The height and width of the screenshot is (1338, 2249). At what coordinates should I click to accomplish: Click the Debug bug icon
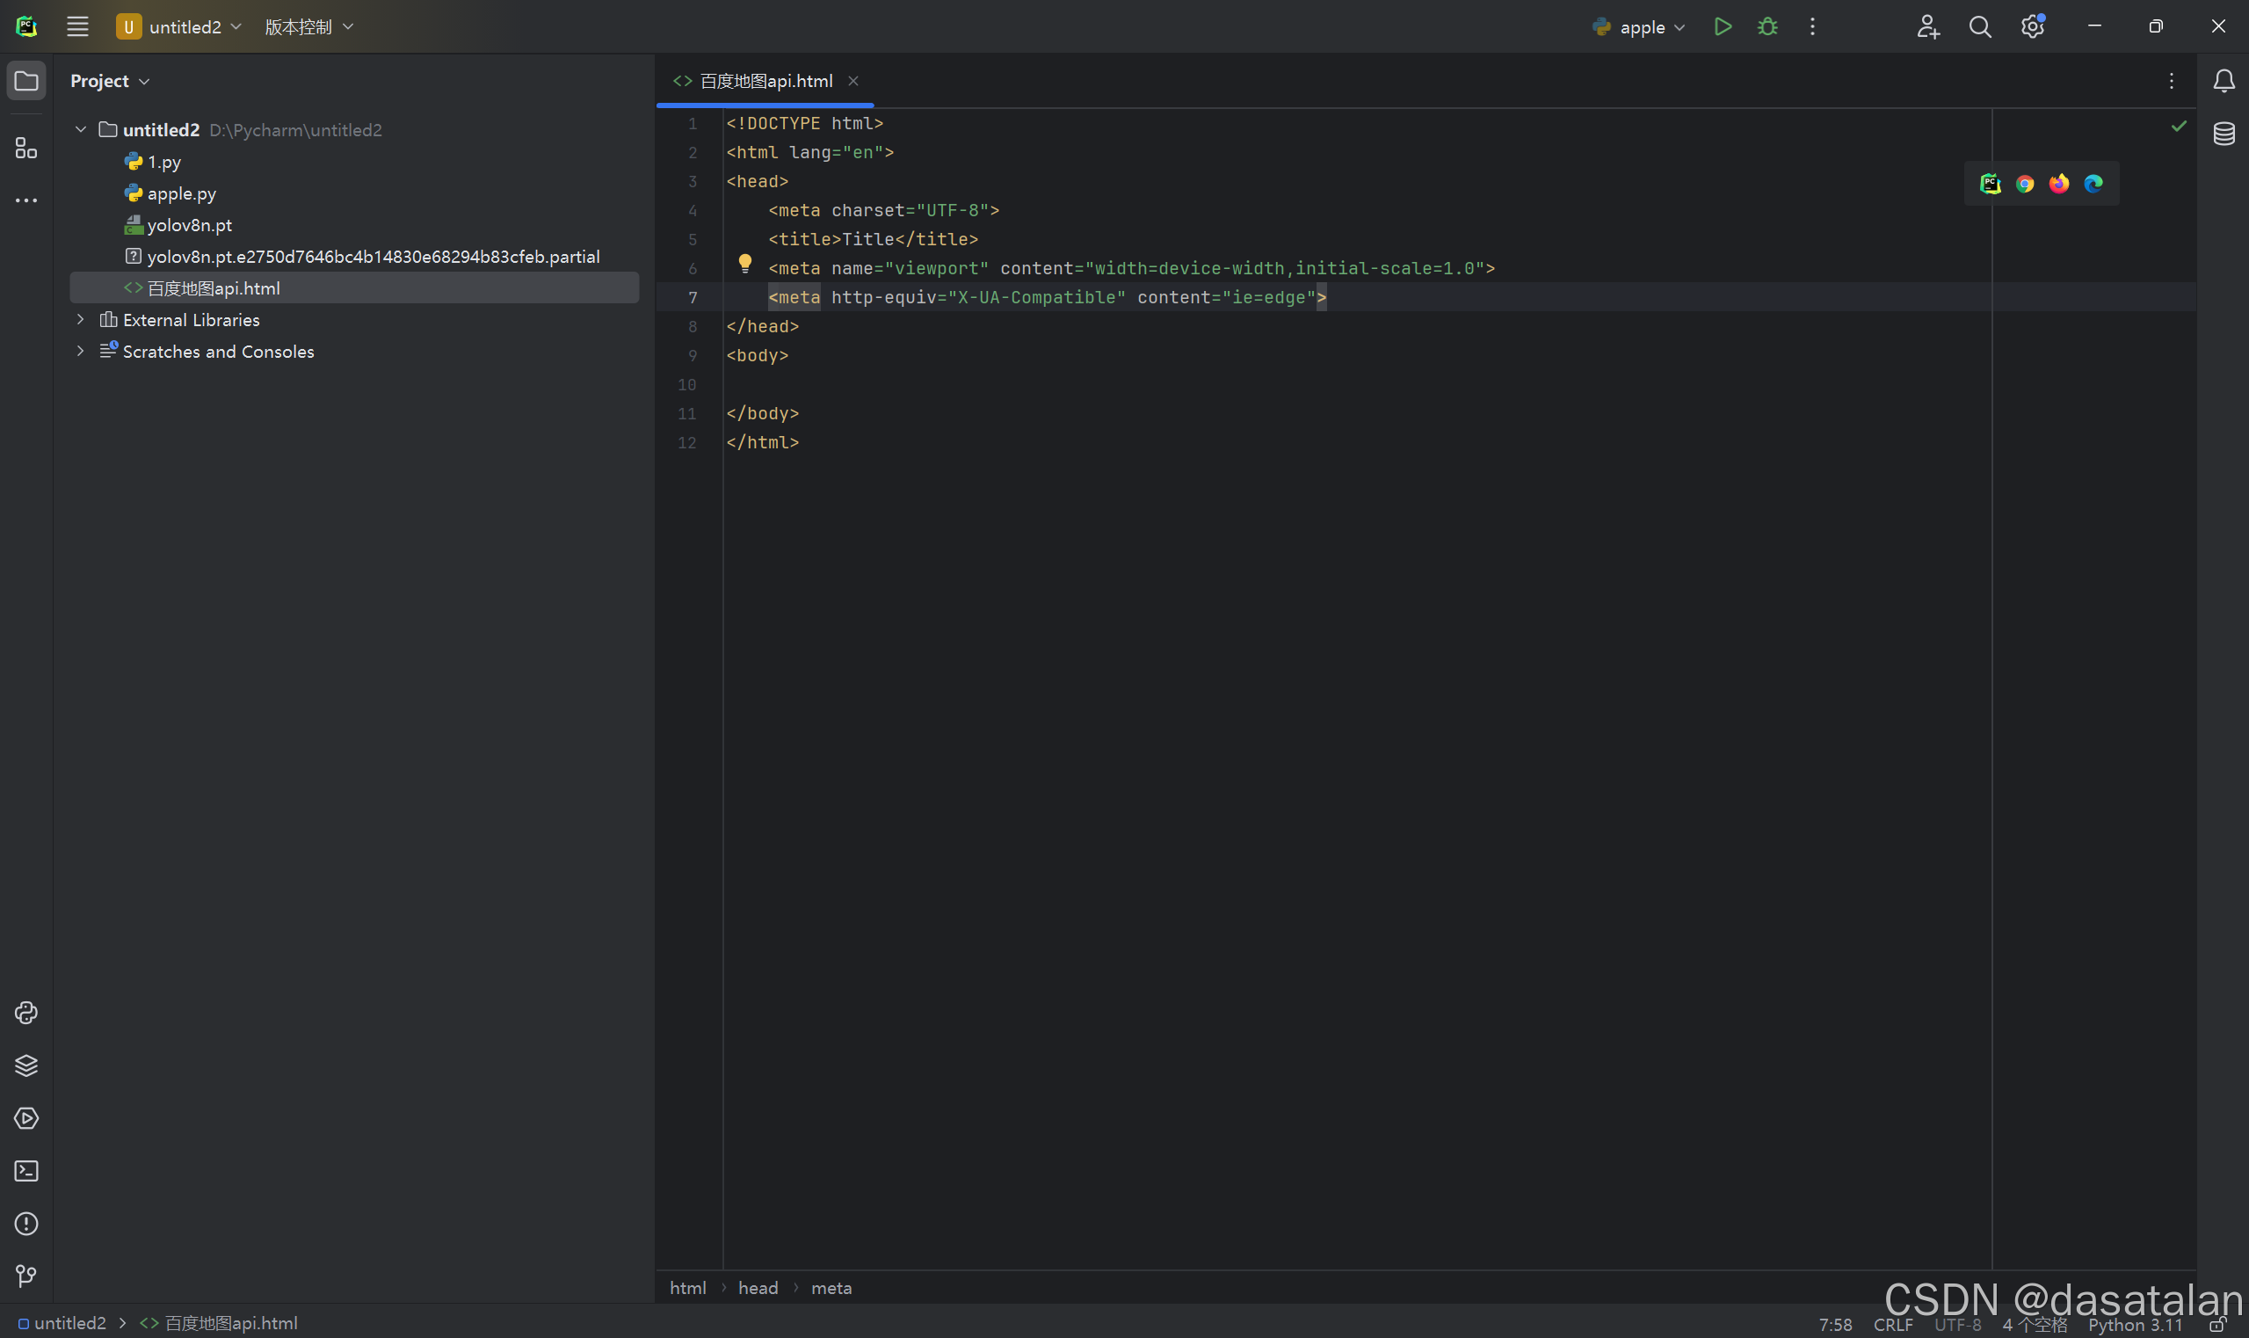tap(1767, 27)
